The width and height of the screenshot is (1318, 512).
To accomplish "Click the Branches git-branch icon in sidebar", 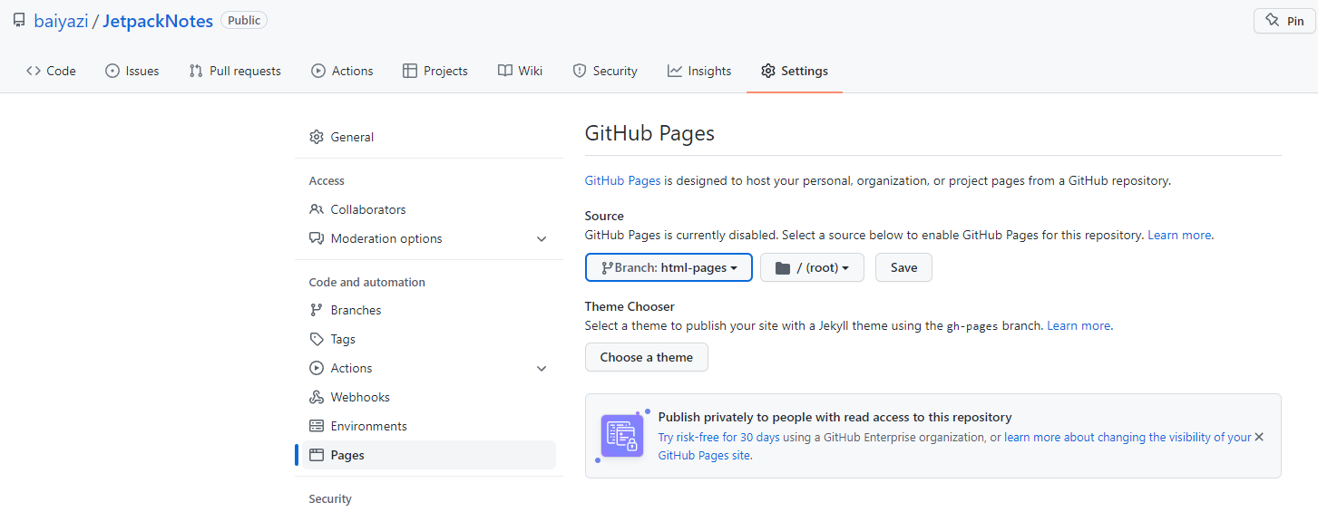I will (317, 310).
